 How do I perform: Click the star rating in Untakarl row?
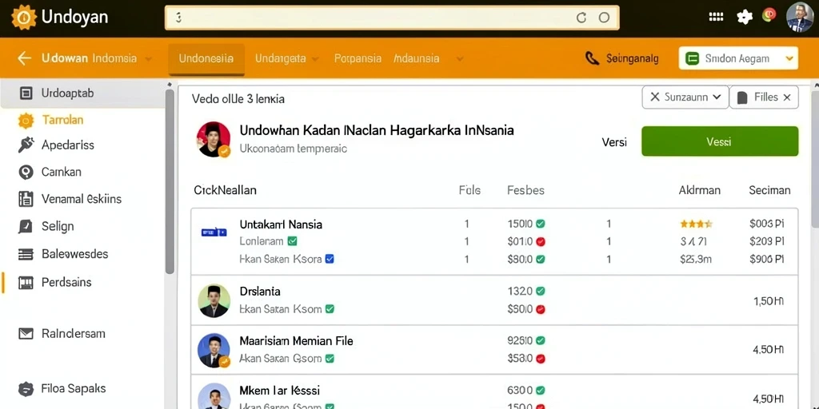pos(696,224)
